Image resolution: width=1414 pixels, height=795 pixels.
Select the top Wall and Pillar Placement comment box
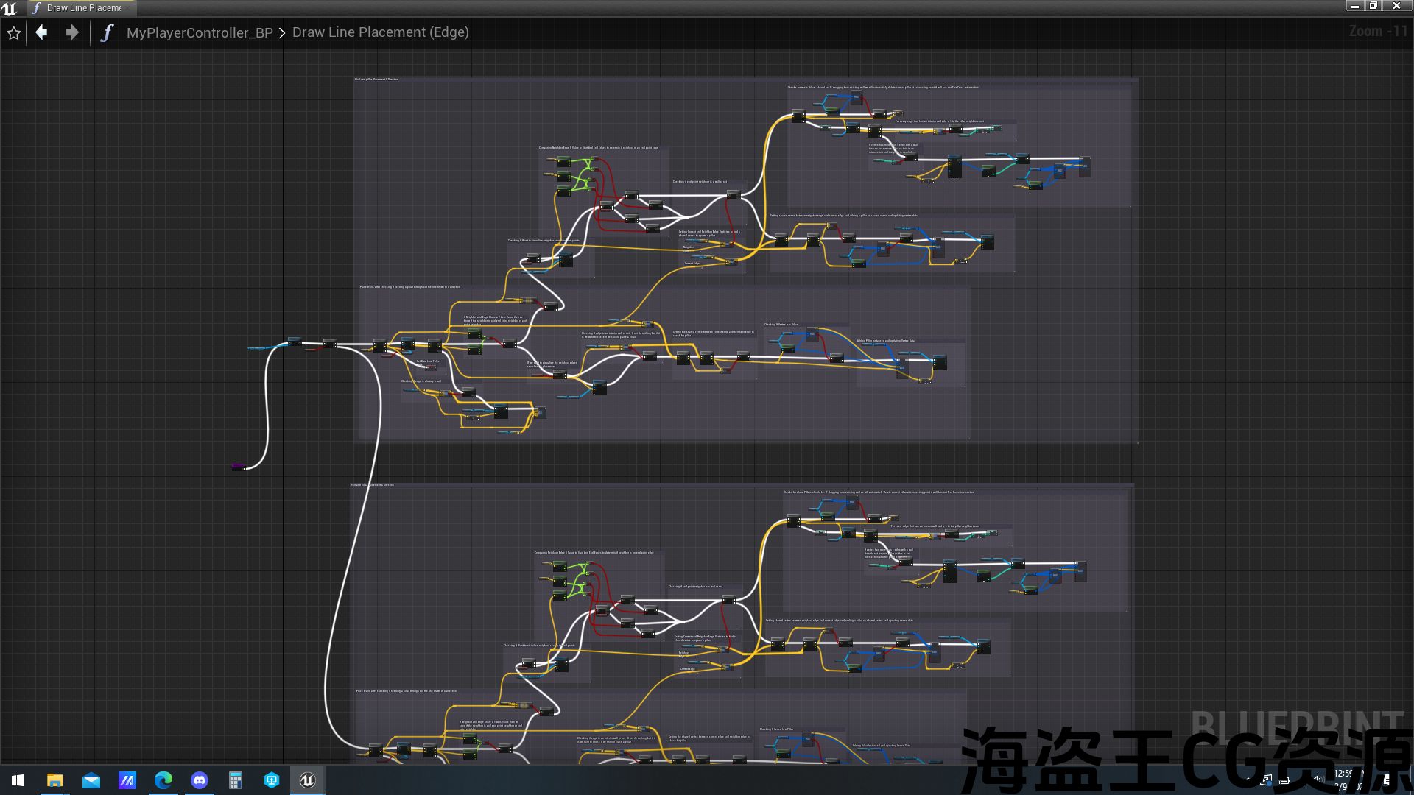[376, 79]
